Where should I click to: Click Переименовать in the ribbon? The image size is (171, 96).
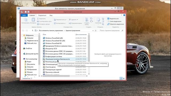pyautogui.click(x=75, y=23)
